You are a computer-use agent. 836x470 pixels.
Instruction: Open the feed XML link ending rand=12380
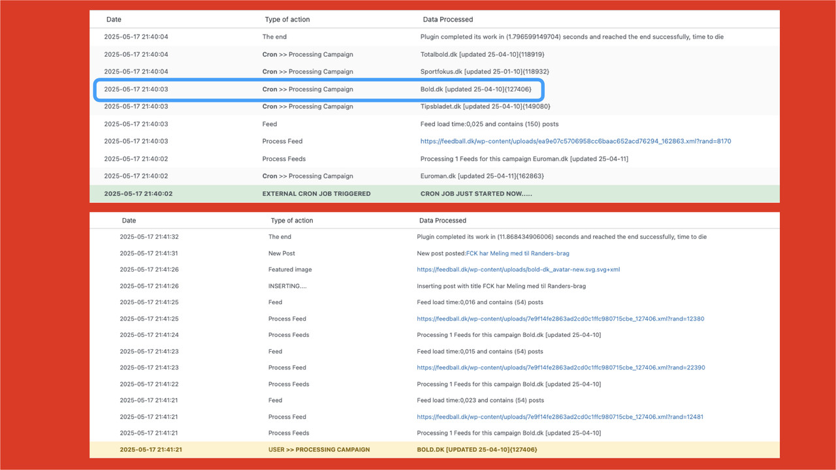(x=560, y=319)
